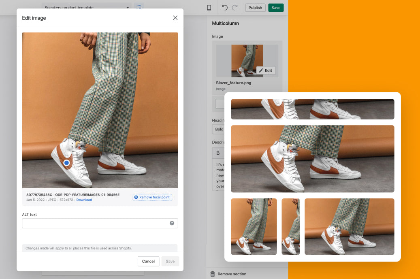
Task: Click into the ALT text field
Action: (x=96, y=223)
